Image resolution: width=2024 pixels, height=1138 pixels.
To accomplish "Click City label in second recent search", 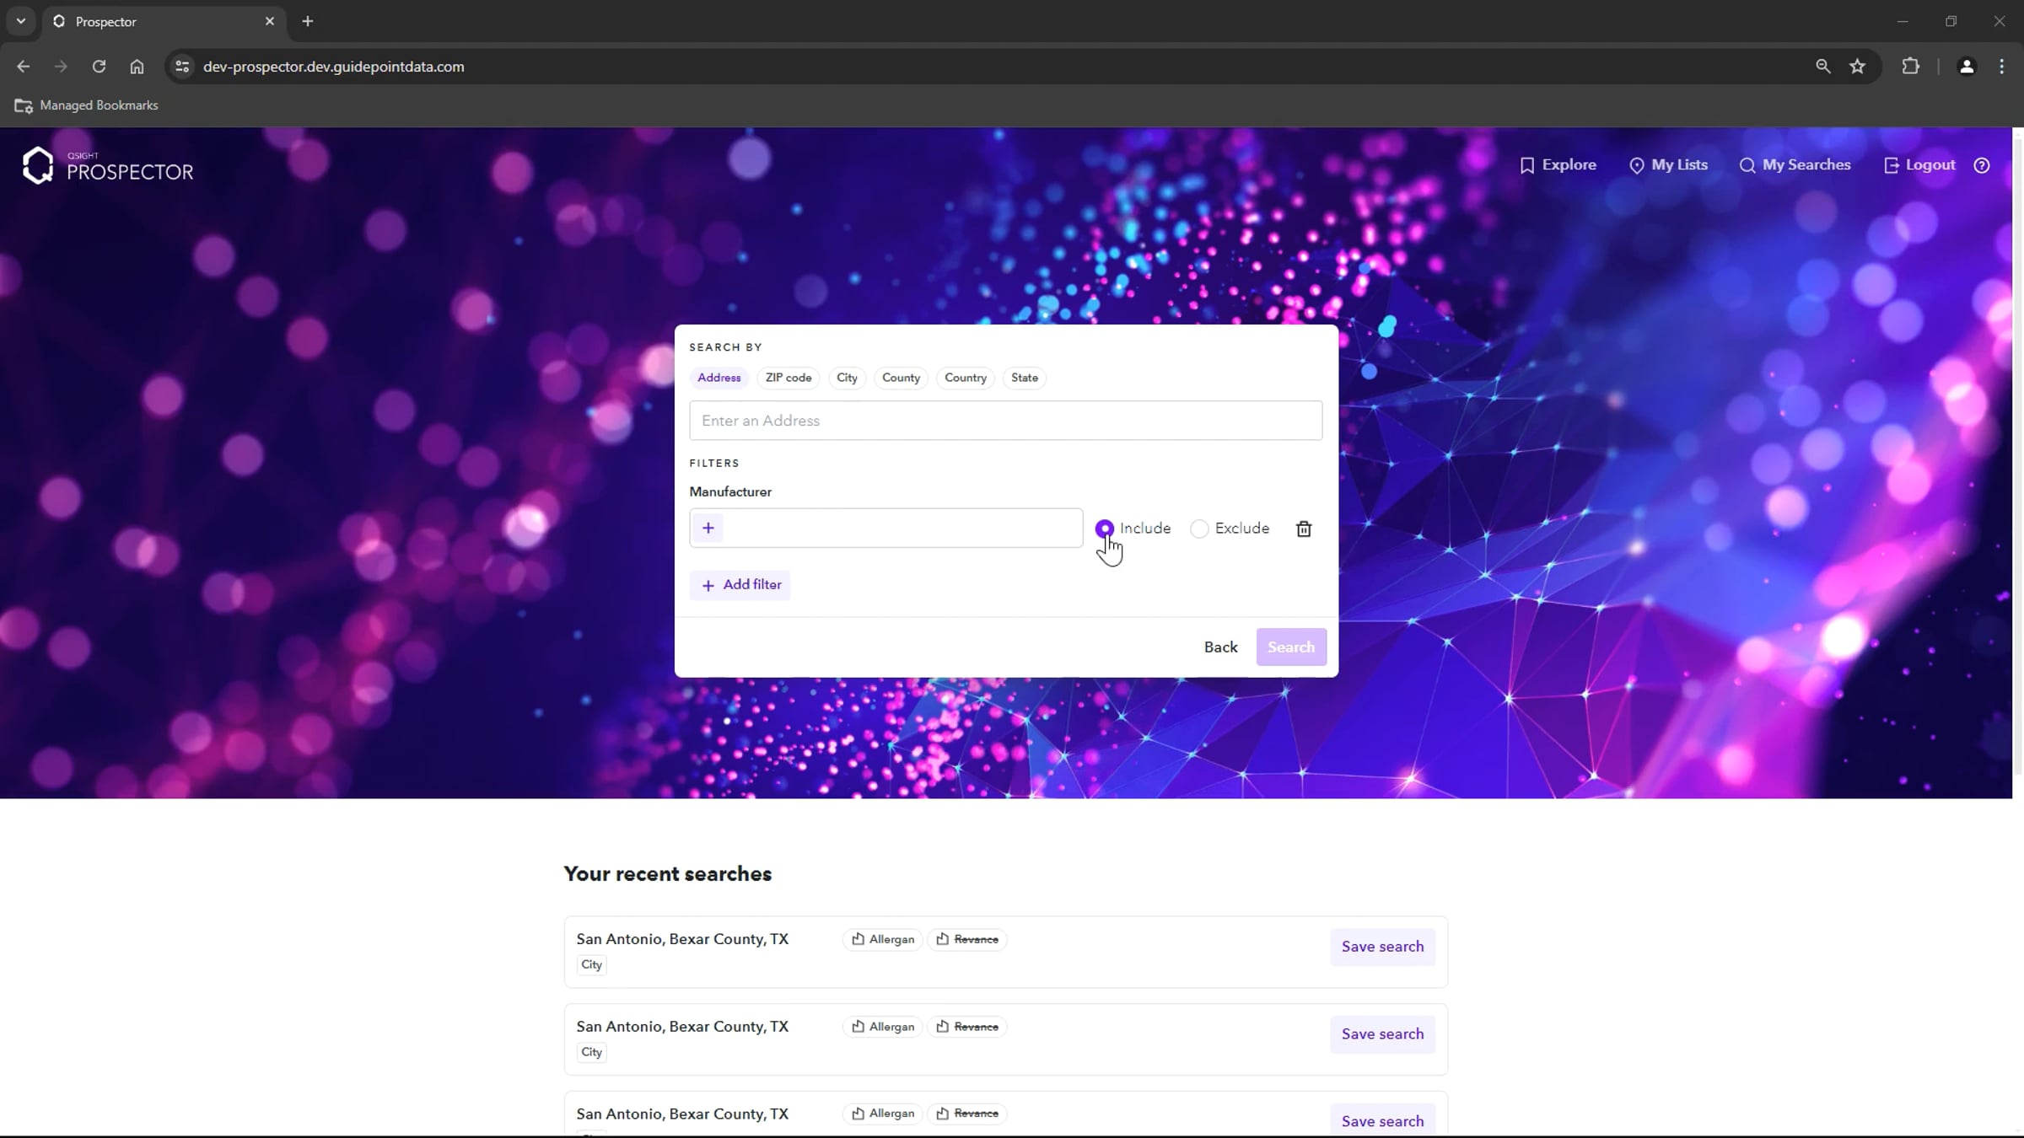I will 591,1052.
